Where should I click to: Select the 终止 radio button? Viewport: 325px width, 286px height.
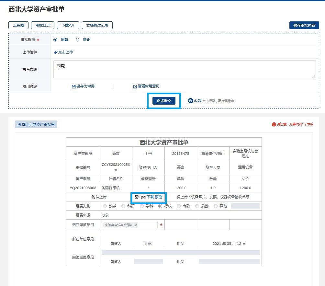(x=77, y=40)
